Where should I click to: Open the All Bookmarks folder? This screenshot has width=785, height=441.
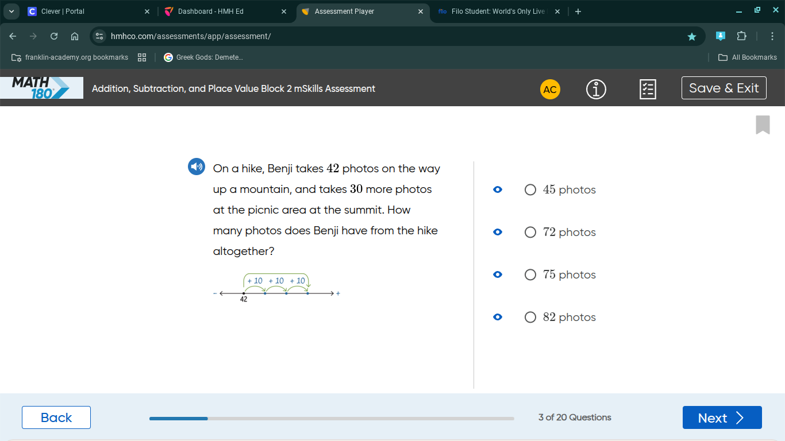point(748,57)
